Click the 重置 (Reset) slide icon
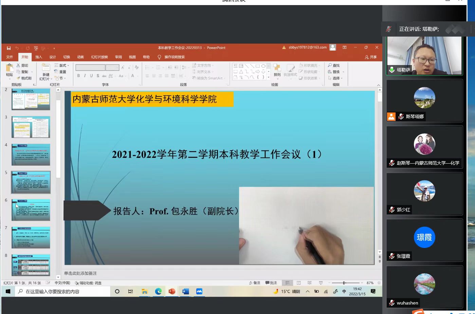Viewport: 475px width, 314px height. click(x=57, y=72)
